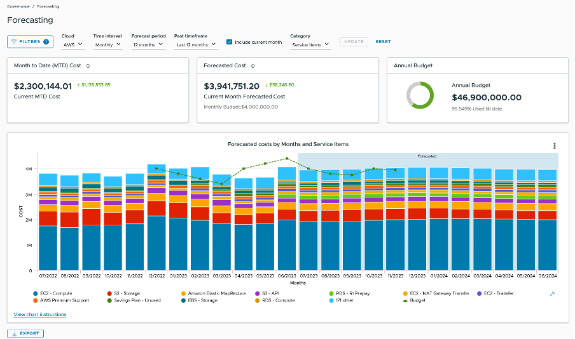The image size is (575, 339).
Task: Click the legend settings icon at right
Action: [x=550, y=293]
